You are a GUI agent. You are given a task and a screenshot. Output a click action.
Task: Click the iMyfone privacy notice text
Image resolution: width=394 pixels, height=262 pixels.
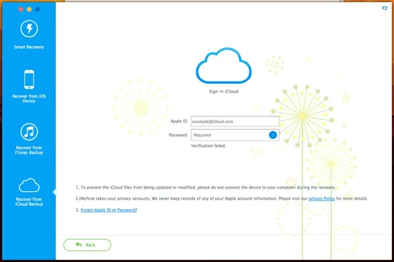(x=222, y=198)
